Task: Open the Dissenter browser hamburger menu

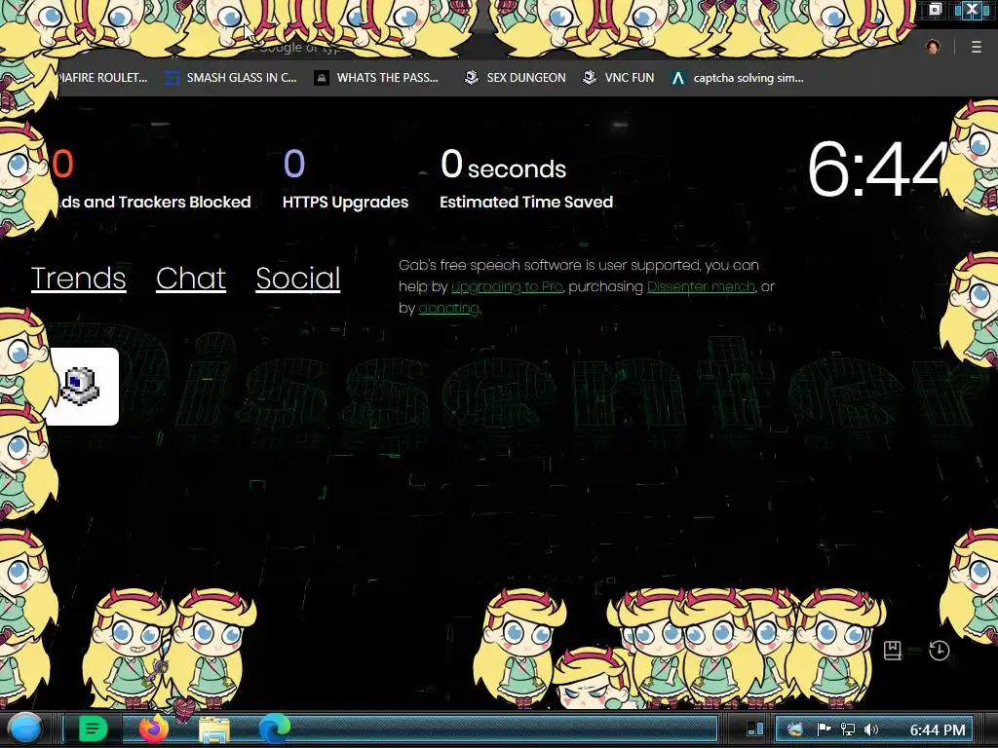Action: point(976,47)
